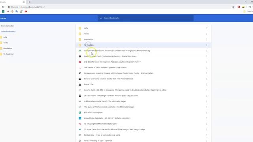This screenshot has width=253, height=142.
Task: Click the Tools folder icon in the list
Action: [80, 34]
